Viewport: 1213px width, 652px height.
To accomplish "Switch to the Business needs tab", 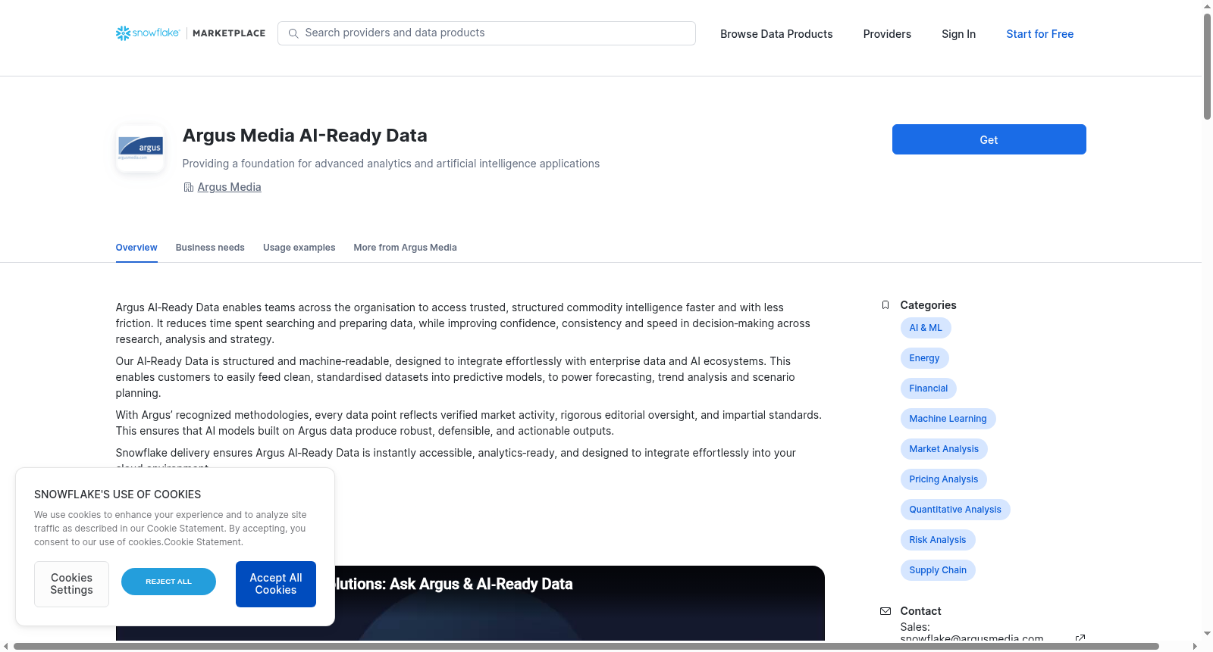I will (x=210, y=248).
